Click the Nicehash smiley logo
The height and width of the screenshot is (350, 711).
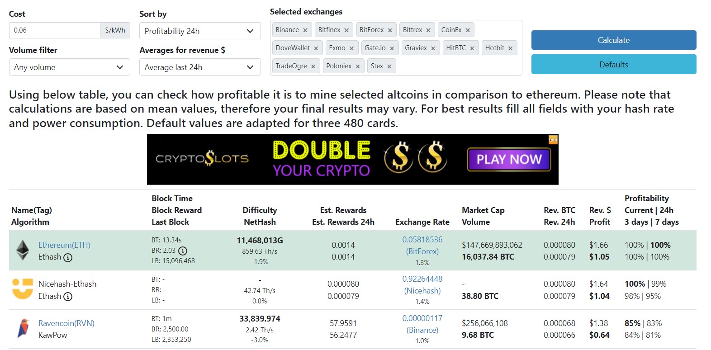23,289
